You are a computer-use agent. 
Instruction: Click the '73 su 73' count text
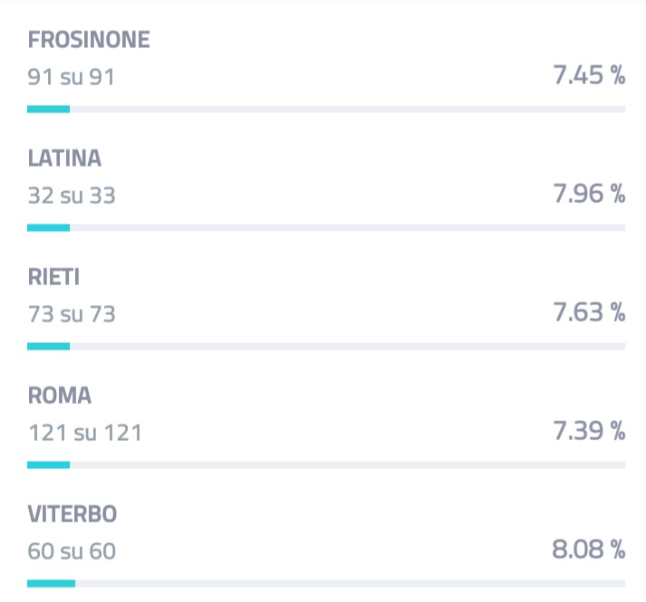point(72,314)
